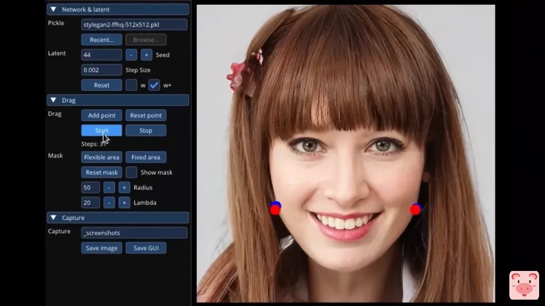The height and width of the screenshot is (306, 545).
Task: Increase Radius with plus button
Action: coord(124,188)
